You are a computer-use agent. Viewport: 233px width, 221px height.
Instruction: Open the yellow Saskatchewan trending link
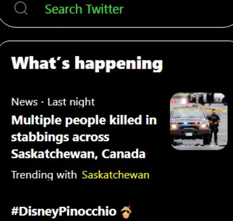115,175
